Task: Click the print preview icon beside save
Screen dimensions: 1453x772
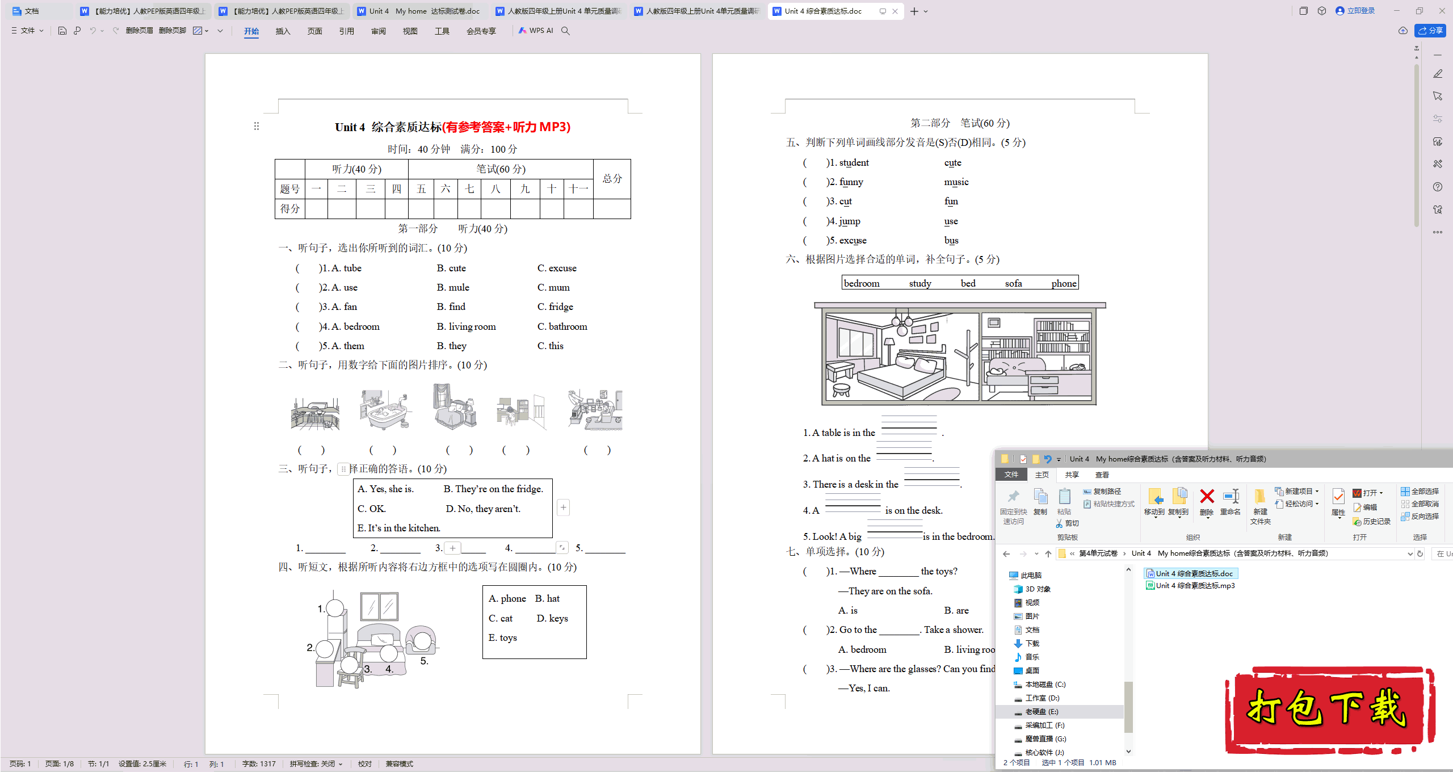Action: pyautogui.click(x=77, y=31)
